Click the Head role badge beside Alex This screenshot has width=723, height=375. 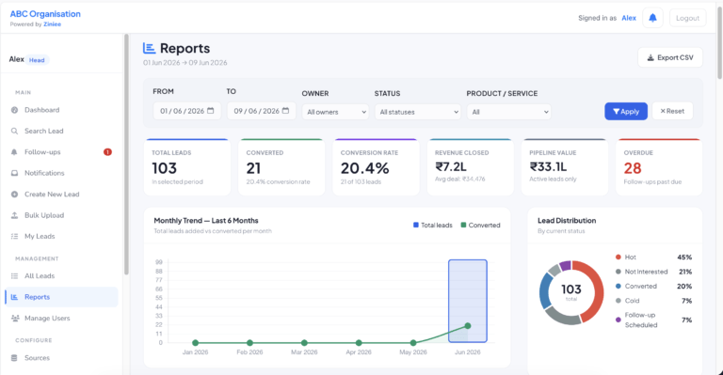(x=37, y=60)
